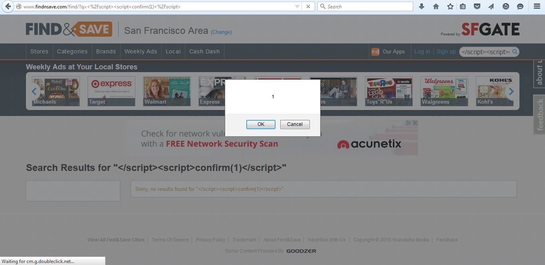Go back using the browser back arrow

[x=8, y=6]
